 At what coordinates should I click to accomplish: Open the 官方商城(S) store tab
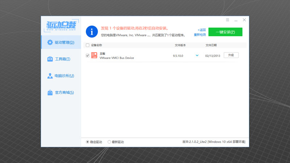[x=61, y=92]
